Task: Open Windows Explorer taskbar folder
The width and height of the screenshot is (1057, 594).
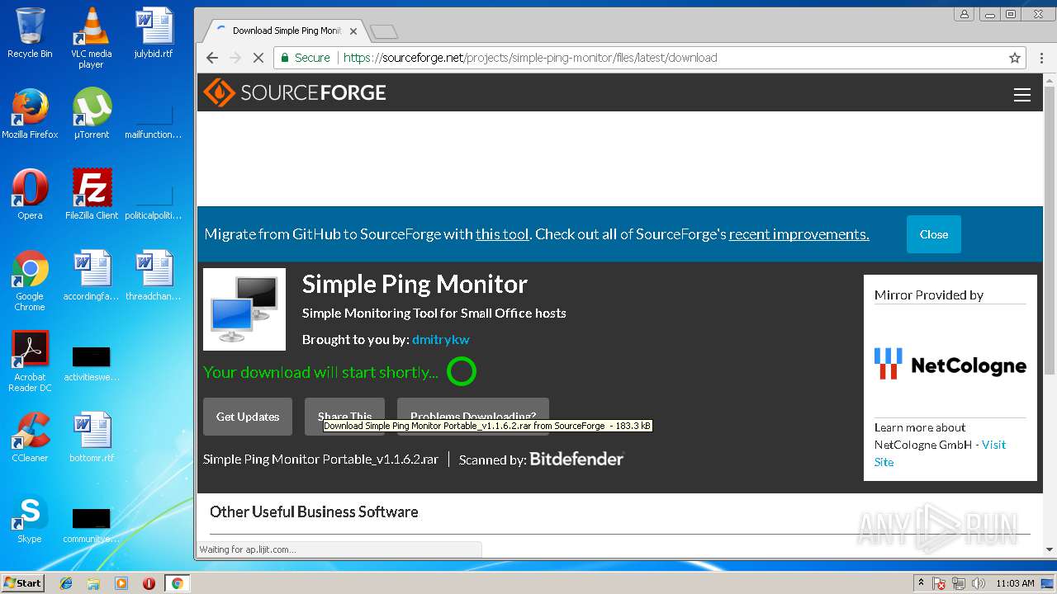Action: (93, 583)
